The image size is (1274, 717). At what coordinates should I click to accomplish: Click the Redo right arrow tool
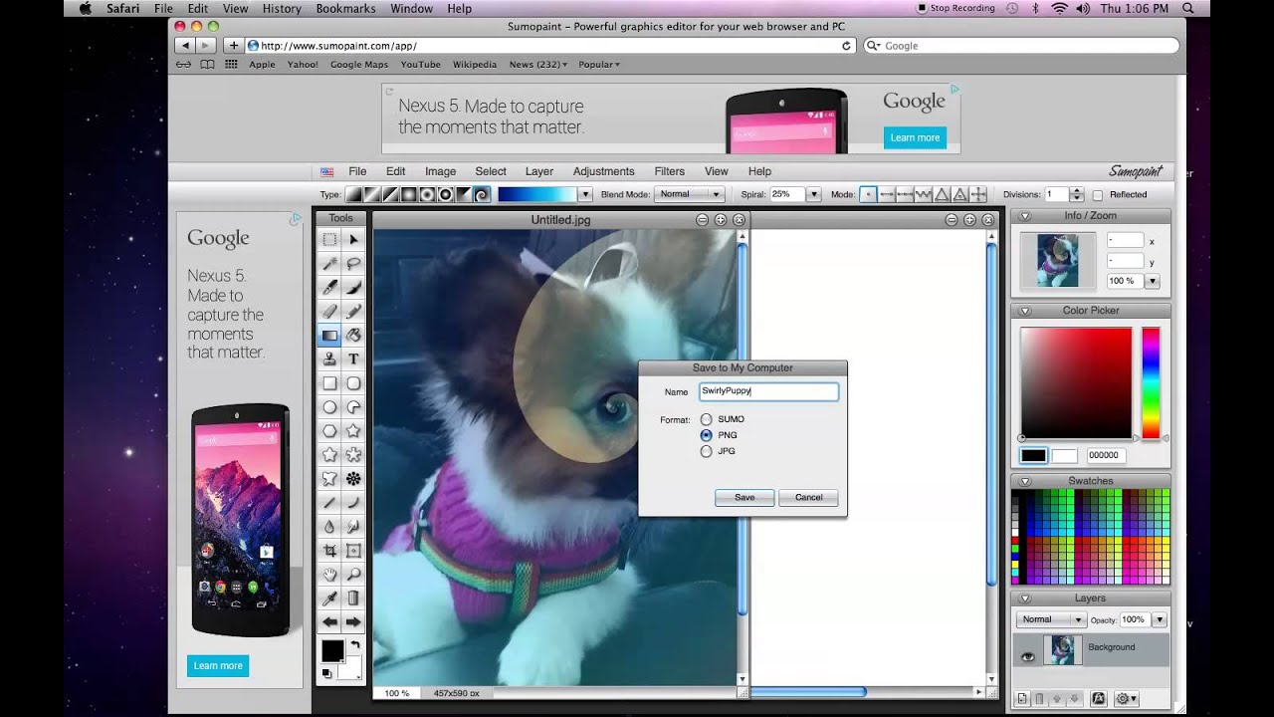[x=353, y=621]
